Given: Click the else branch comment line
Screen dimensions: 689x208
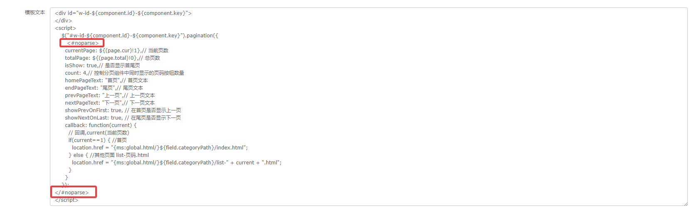Looking at the screenshot, I should point(109,155).
